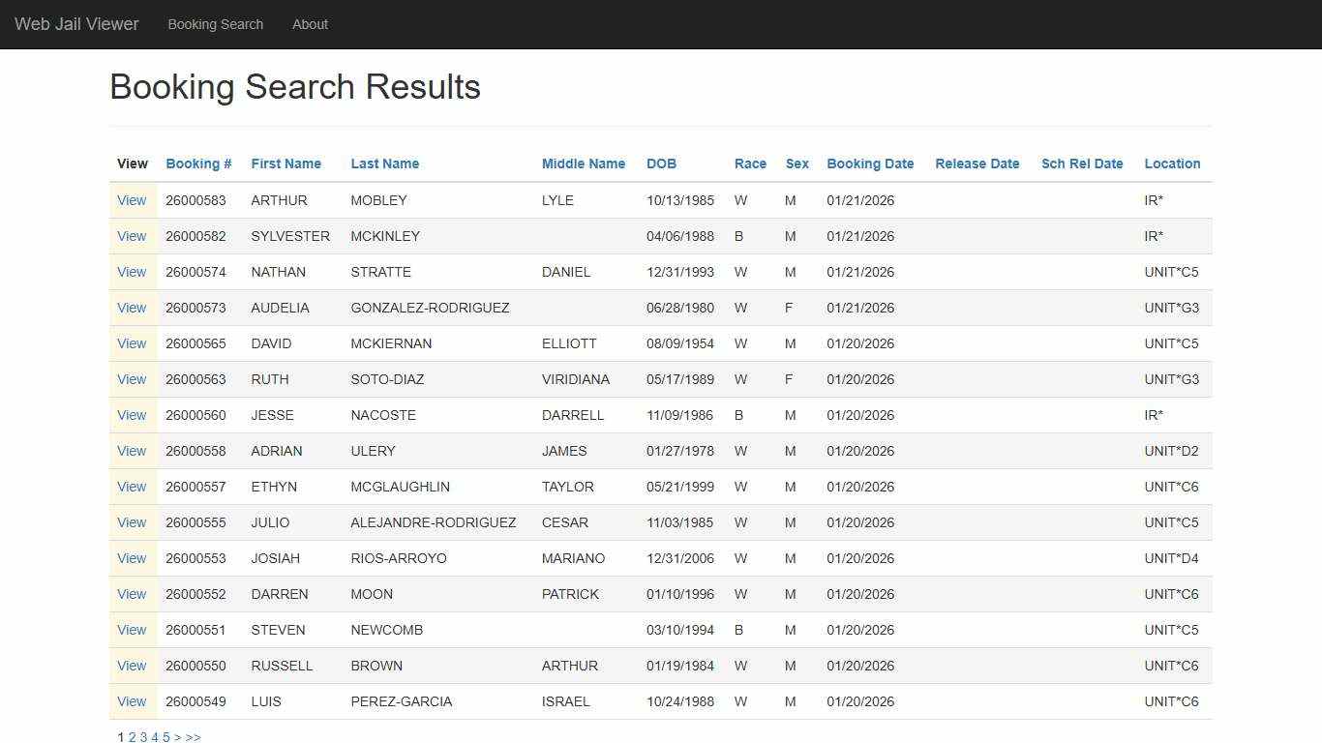Image resolution: width=1322 pixels, height=743 pixels.
Task: Jump to the last page with >>
Action: coord(193,736)
